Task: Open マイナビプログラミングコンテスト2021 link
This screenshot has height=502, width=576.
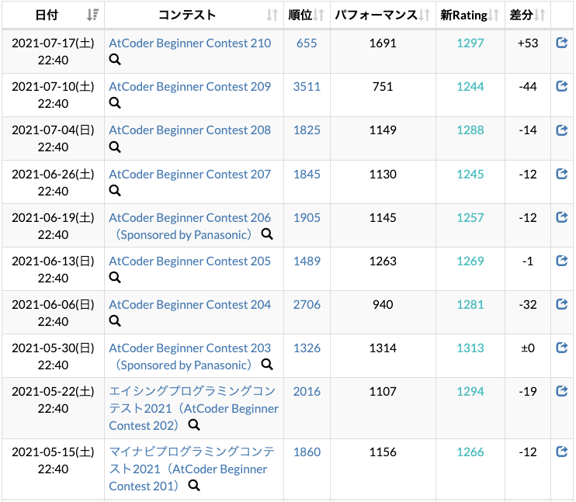Action: [192, 469]
